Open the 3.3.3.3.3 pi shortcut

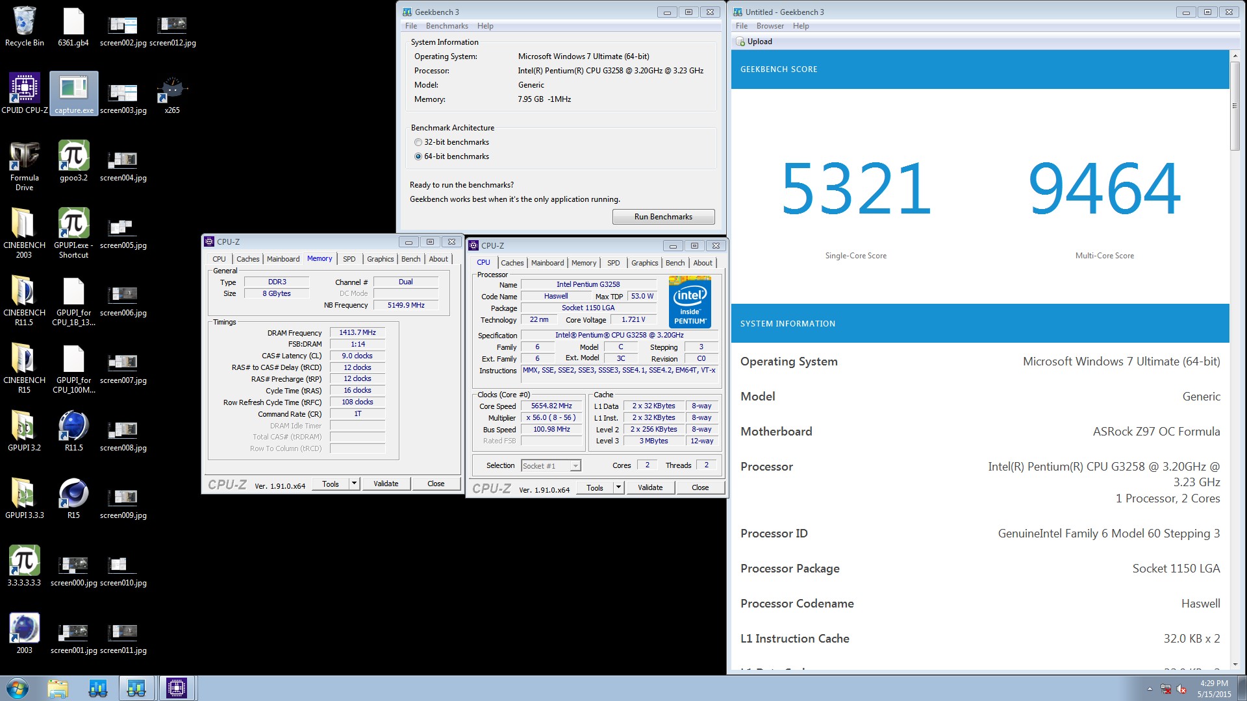click(25, 567)
